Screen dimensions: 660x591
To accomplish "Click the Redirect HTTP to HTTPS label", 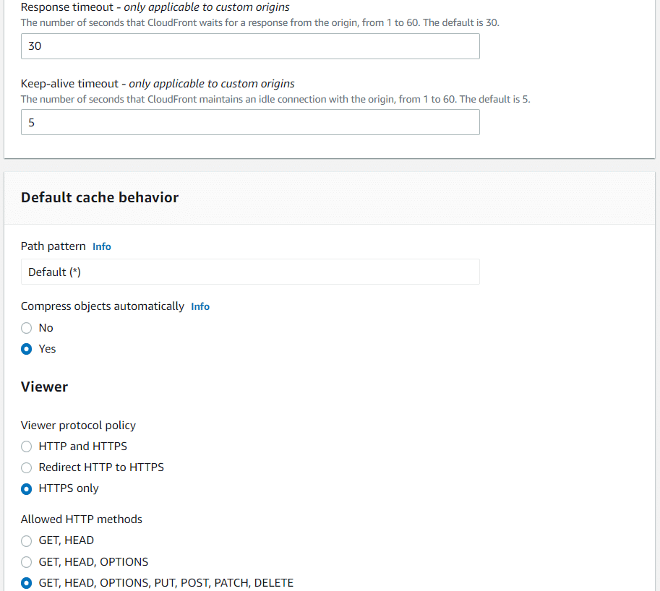I will tap(101, 467).
